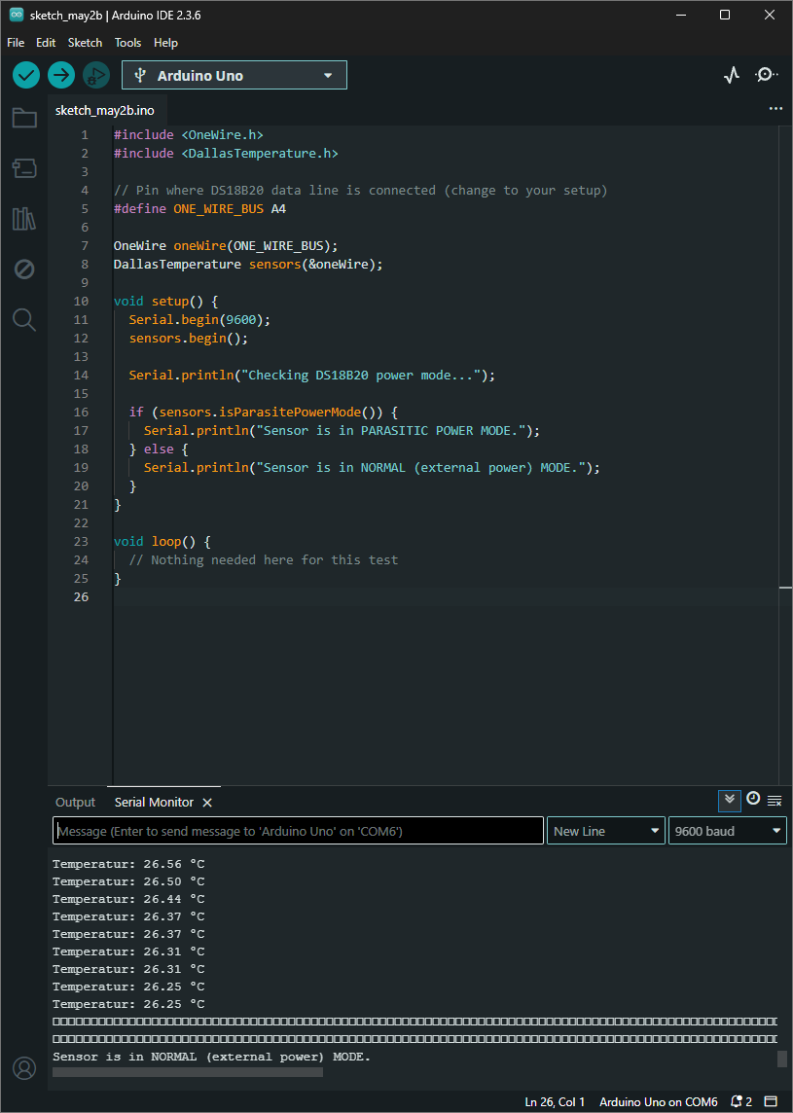Click '#include <DallasTemperature.h>' line
793x1113 pixels.
pos(226,154)
